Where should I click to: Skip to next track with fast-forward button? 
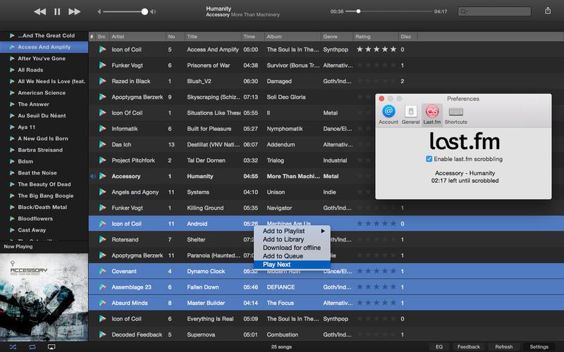[75, 11]
